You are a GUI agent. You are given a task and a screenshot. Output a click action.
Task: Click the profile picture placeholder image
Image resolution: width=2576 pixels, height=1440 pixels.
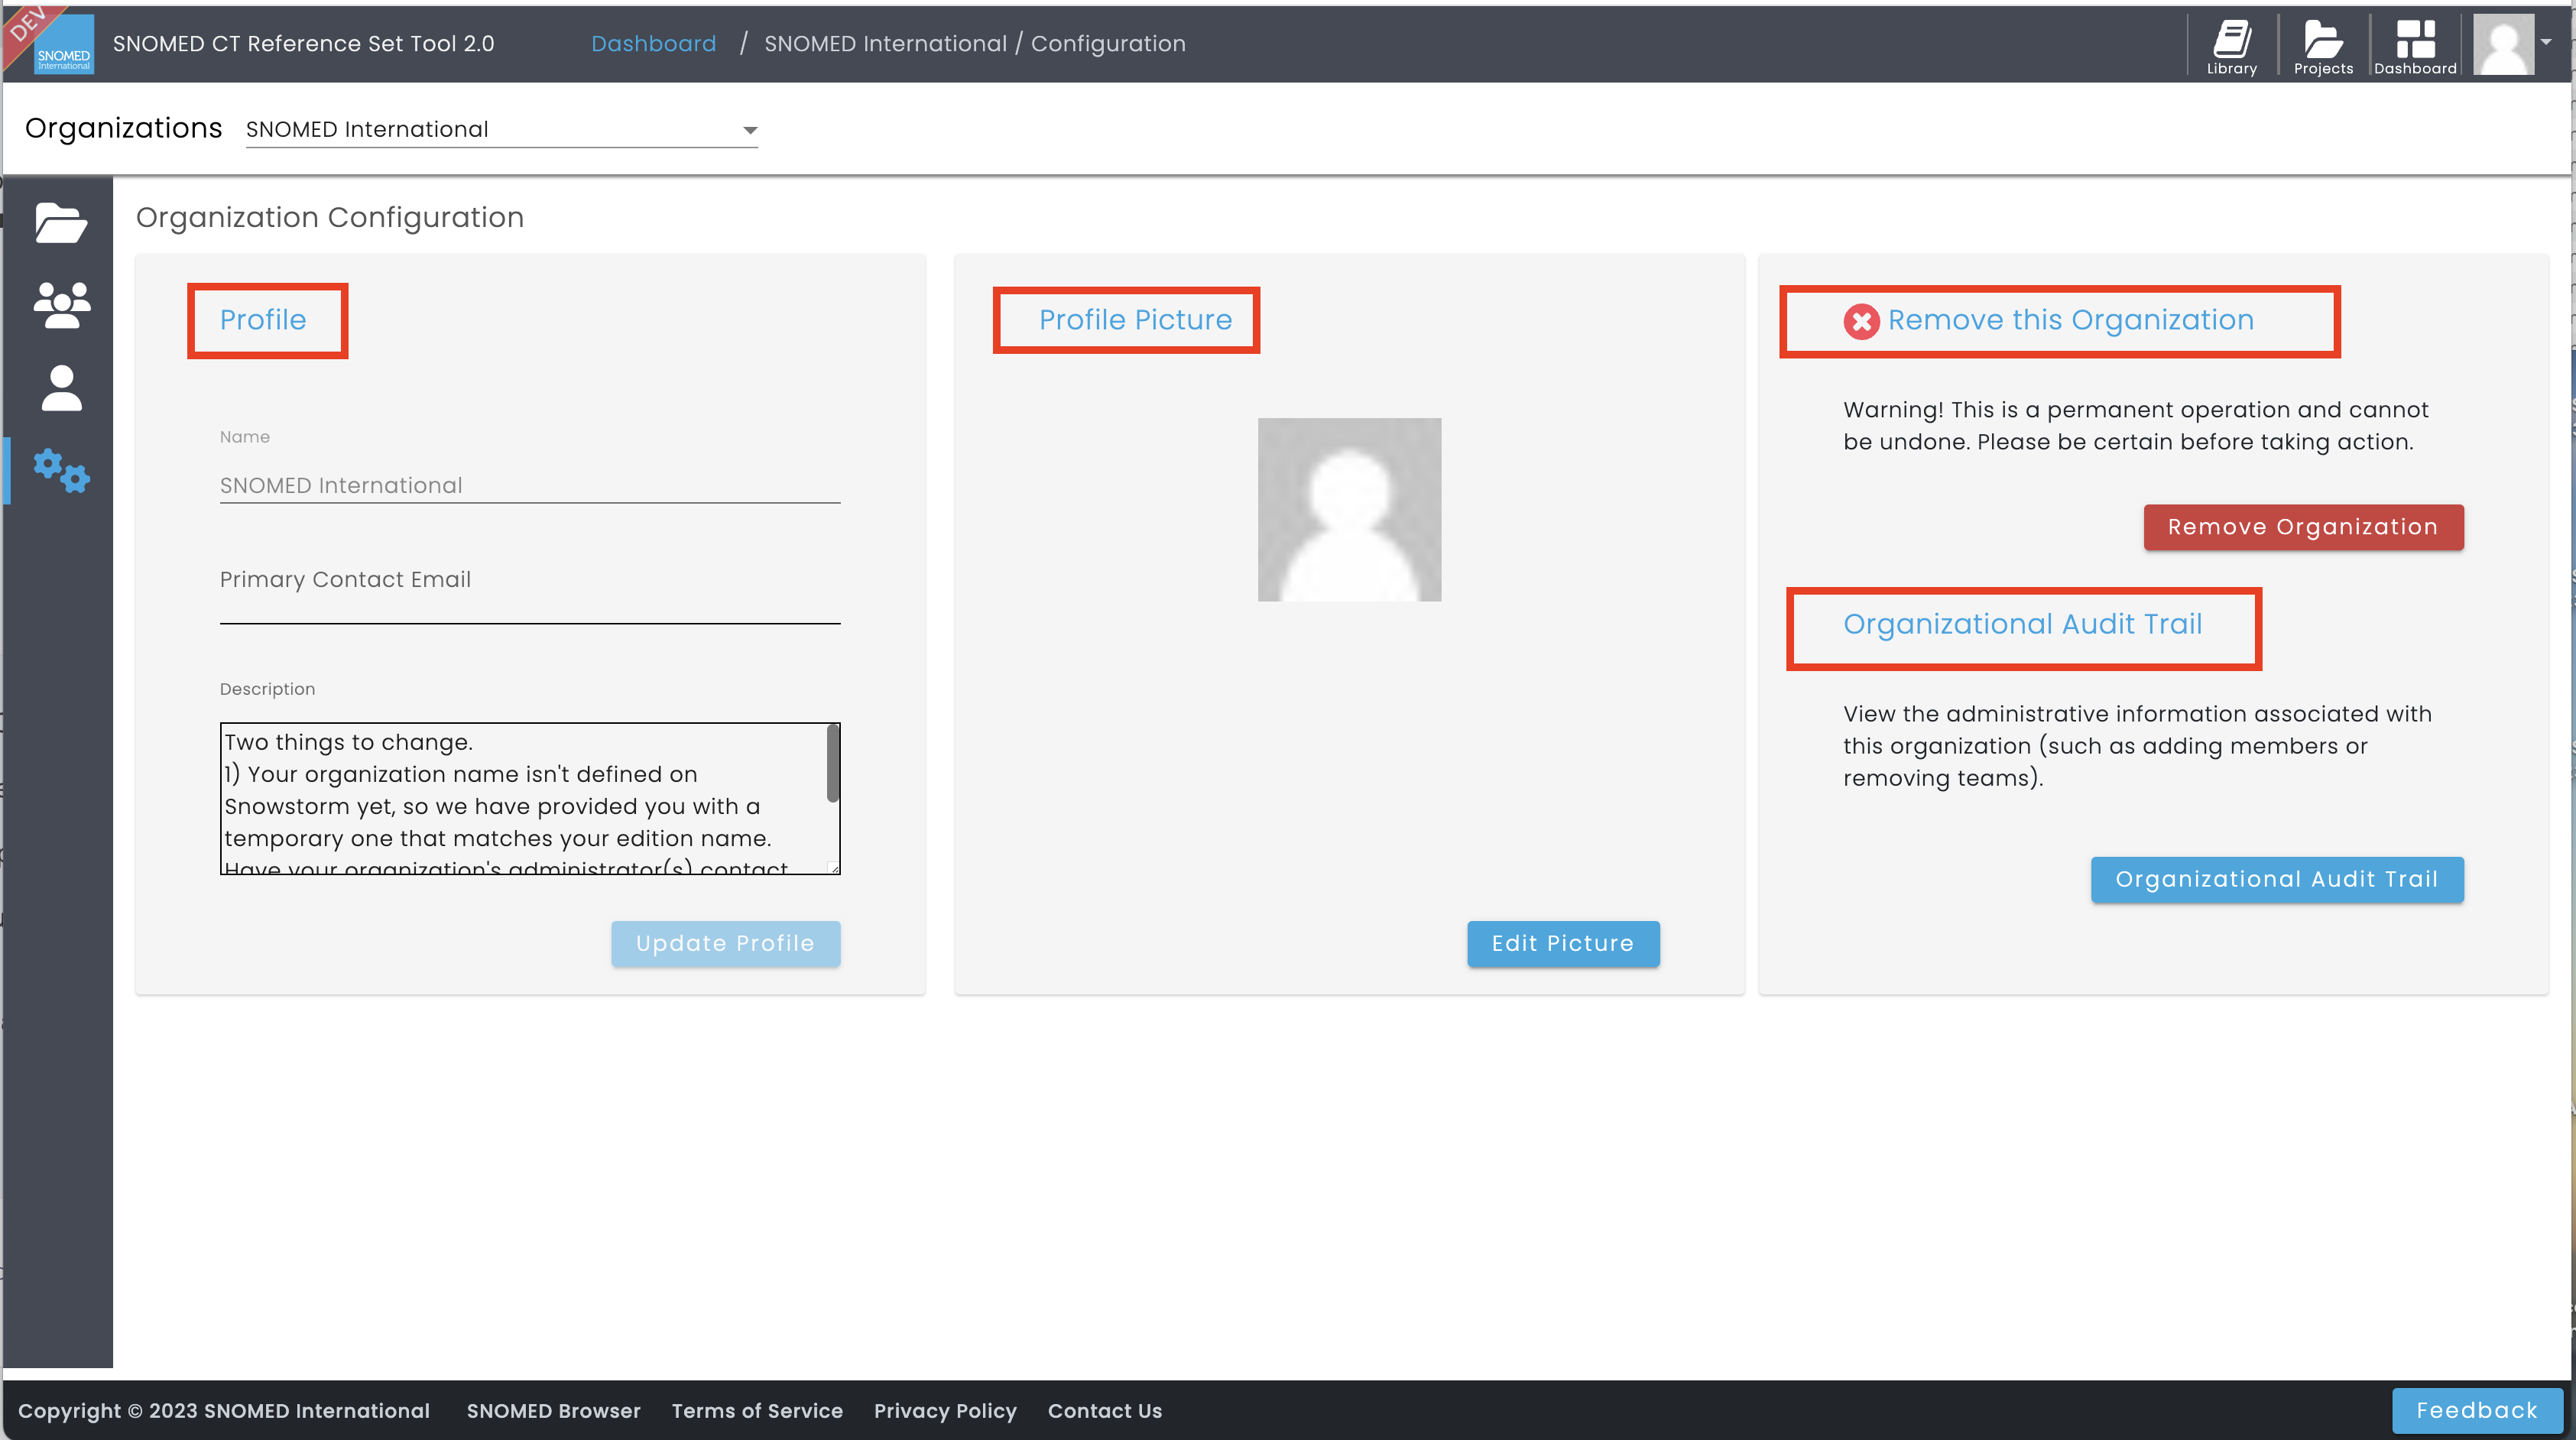[1349, 509]
